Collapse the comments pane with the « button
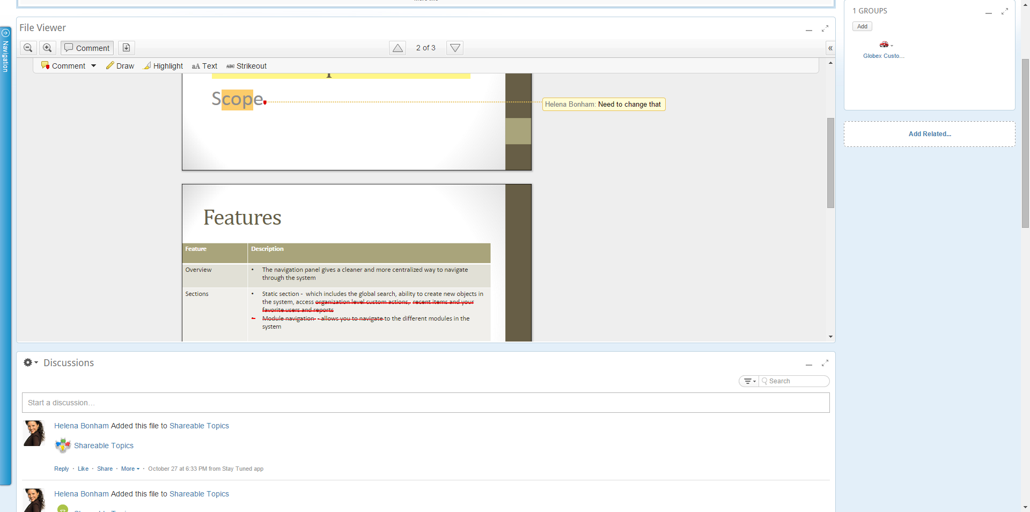Screen dimensions: 1030x512 coord(830,48)
